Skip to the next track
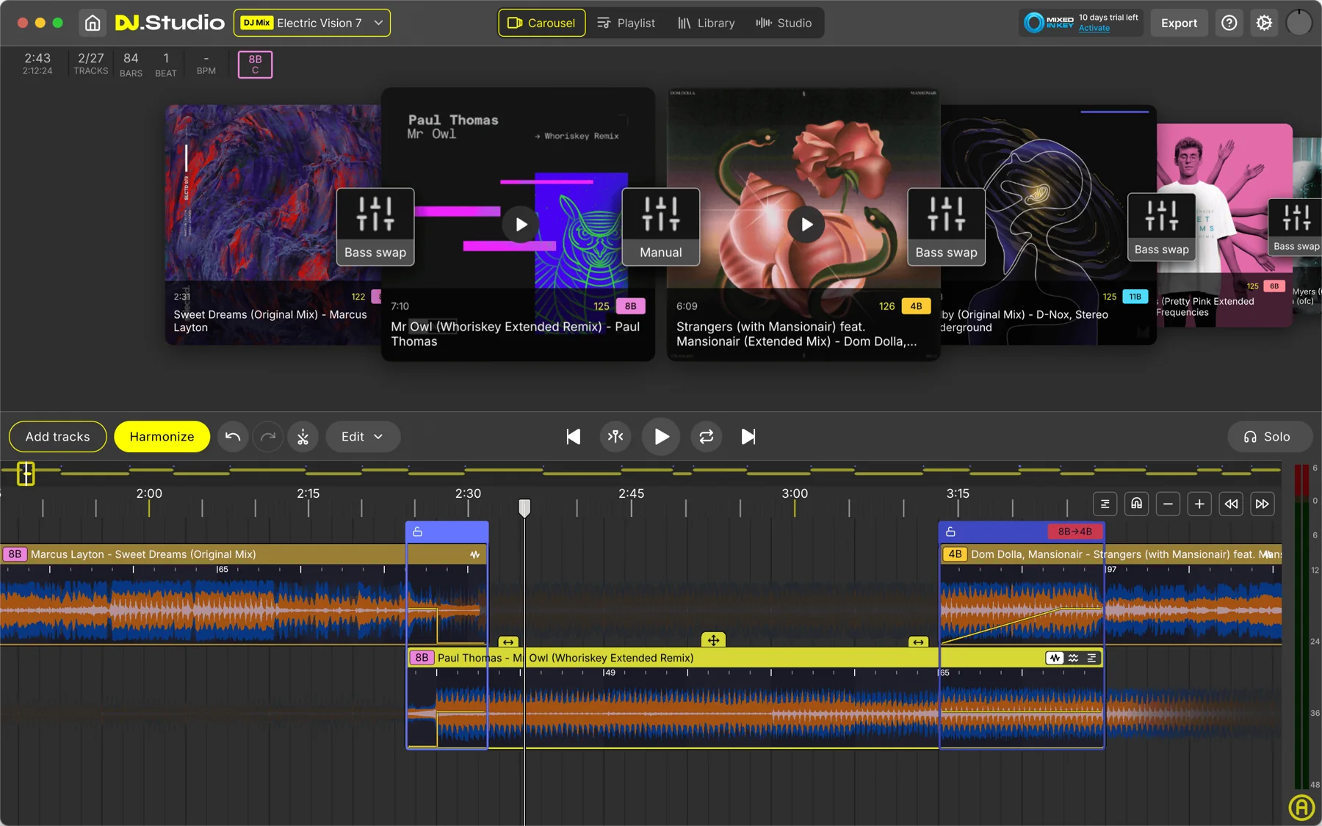The height and width of the screenshot is (826, 1322). 748,437
